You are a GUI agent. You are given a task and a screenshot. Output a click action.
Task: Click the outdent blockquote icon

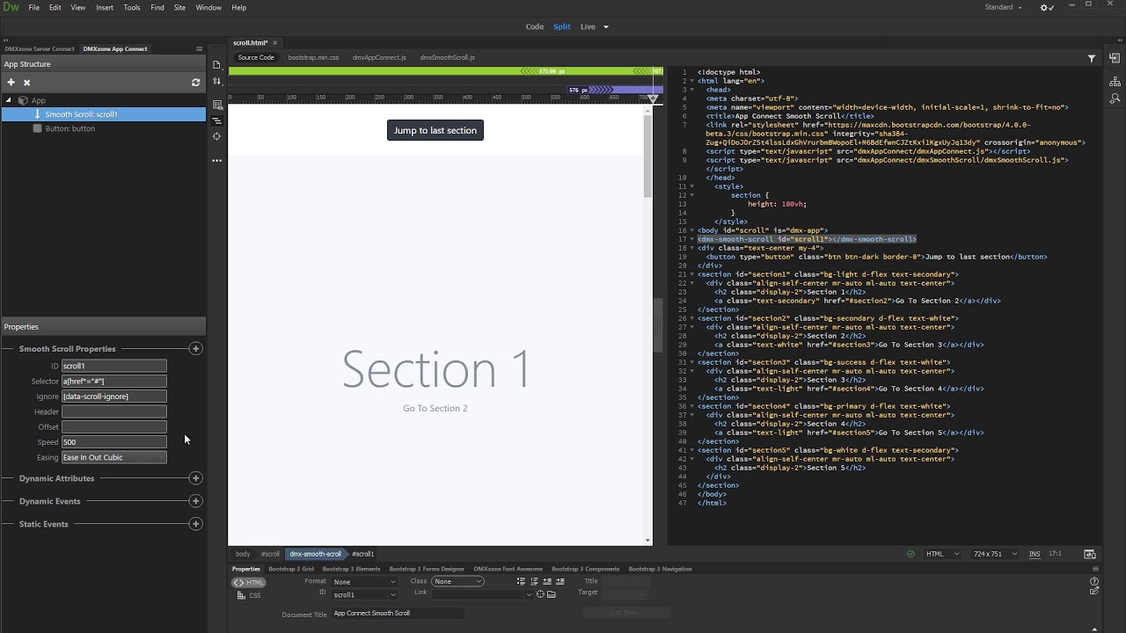[547, 581]
